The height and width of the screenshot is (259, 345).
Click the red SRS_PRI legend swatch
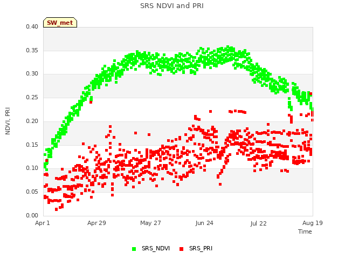181,249
